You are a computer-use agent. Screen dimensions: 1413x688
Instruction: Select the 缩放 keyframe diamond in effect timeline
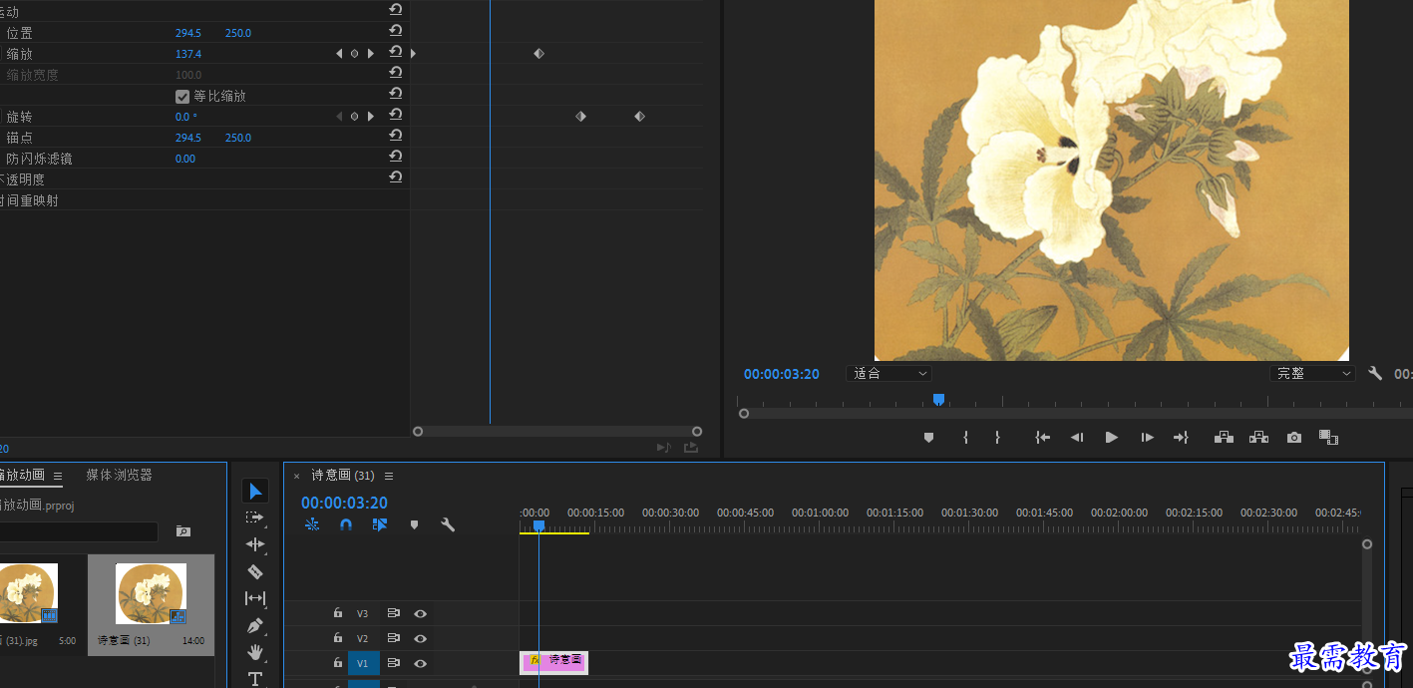pyautogui.click(x=538, y=53)
